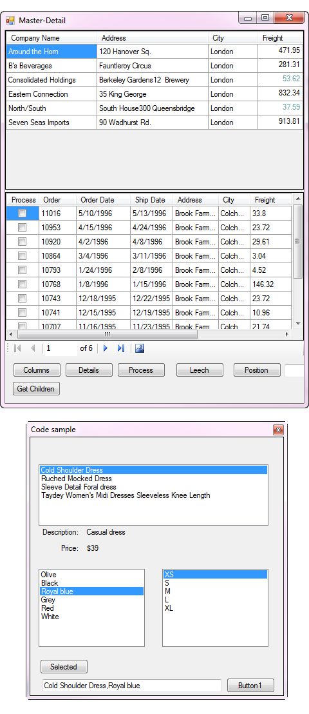Click the Selected button
This screenshot has width=309, height=714.
pyautogui.click(x=64, y=667)
